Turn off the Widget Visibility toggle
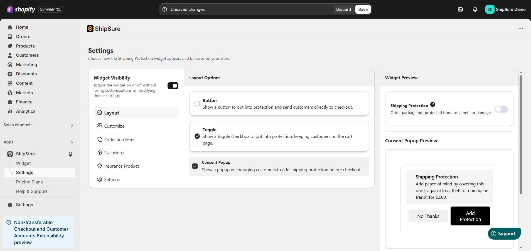The image size is (531, 251). click(x=173, y=86)
